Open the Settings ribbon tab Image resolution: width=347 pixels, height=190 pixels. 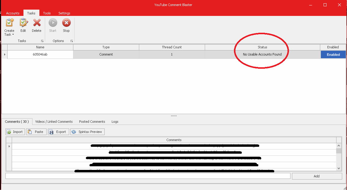(64, 13)
